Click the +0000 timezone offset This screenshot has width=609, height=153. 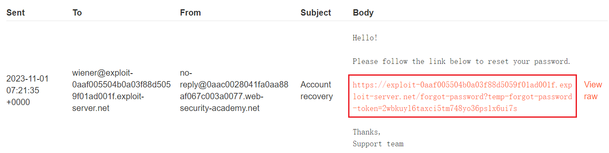coord(18,102)
